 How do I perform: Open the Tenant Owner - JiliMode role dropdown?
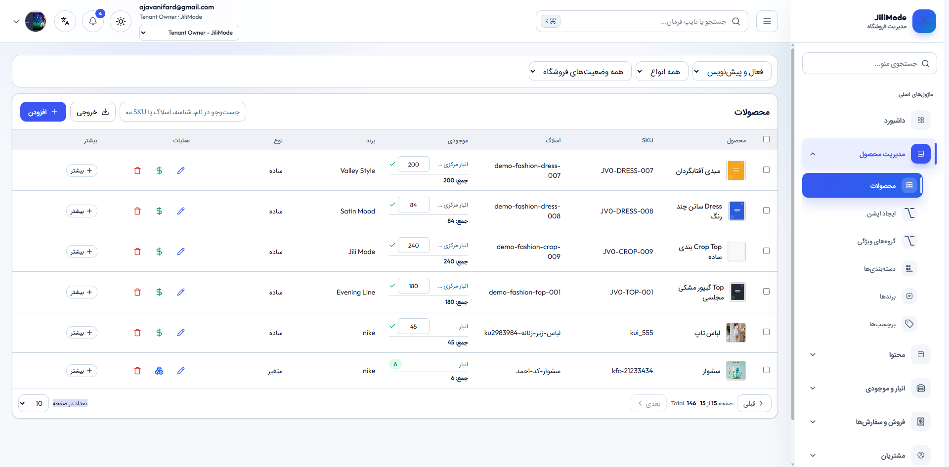tap(189, 33)
